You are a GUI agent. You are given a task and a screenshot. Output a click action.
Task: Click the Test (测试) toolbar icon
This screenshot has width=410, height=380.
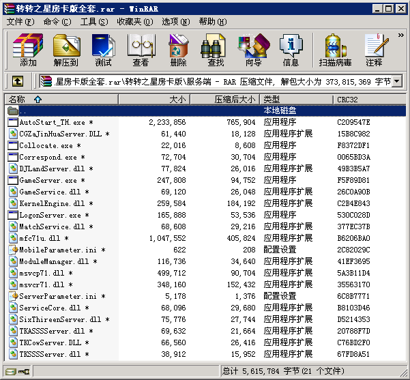click(x=103, y=50)
